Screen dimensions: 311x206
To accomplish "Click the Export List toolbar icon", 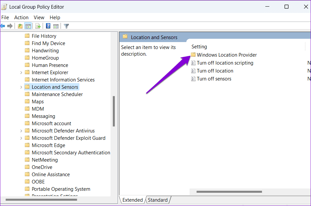I will (38, 26).
